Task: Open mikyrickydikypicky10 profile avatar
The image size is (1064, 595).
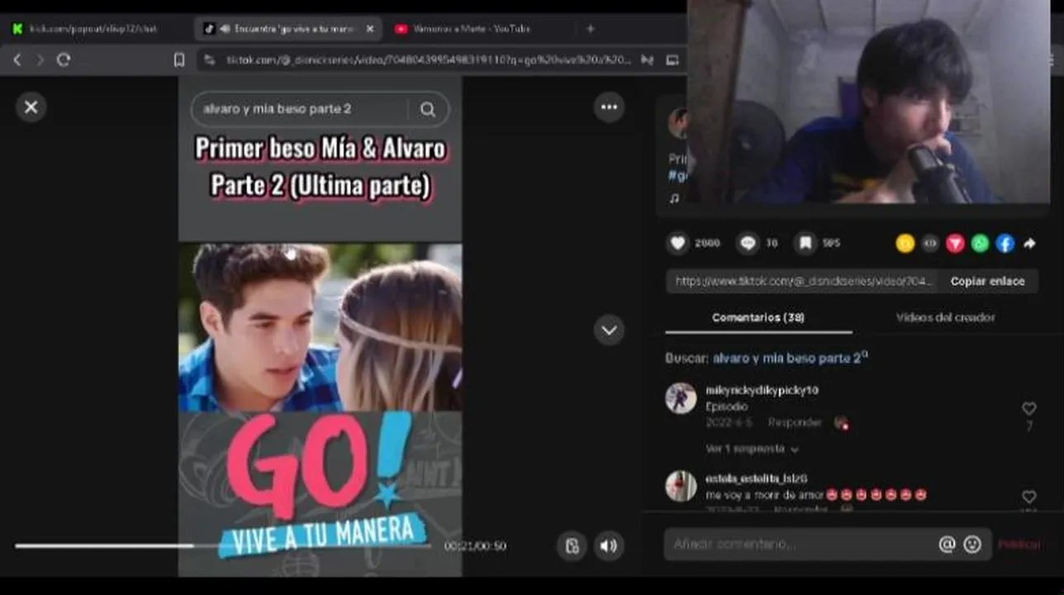Action: [x=681, y=398]
